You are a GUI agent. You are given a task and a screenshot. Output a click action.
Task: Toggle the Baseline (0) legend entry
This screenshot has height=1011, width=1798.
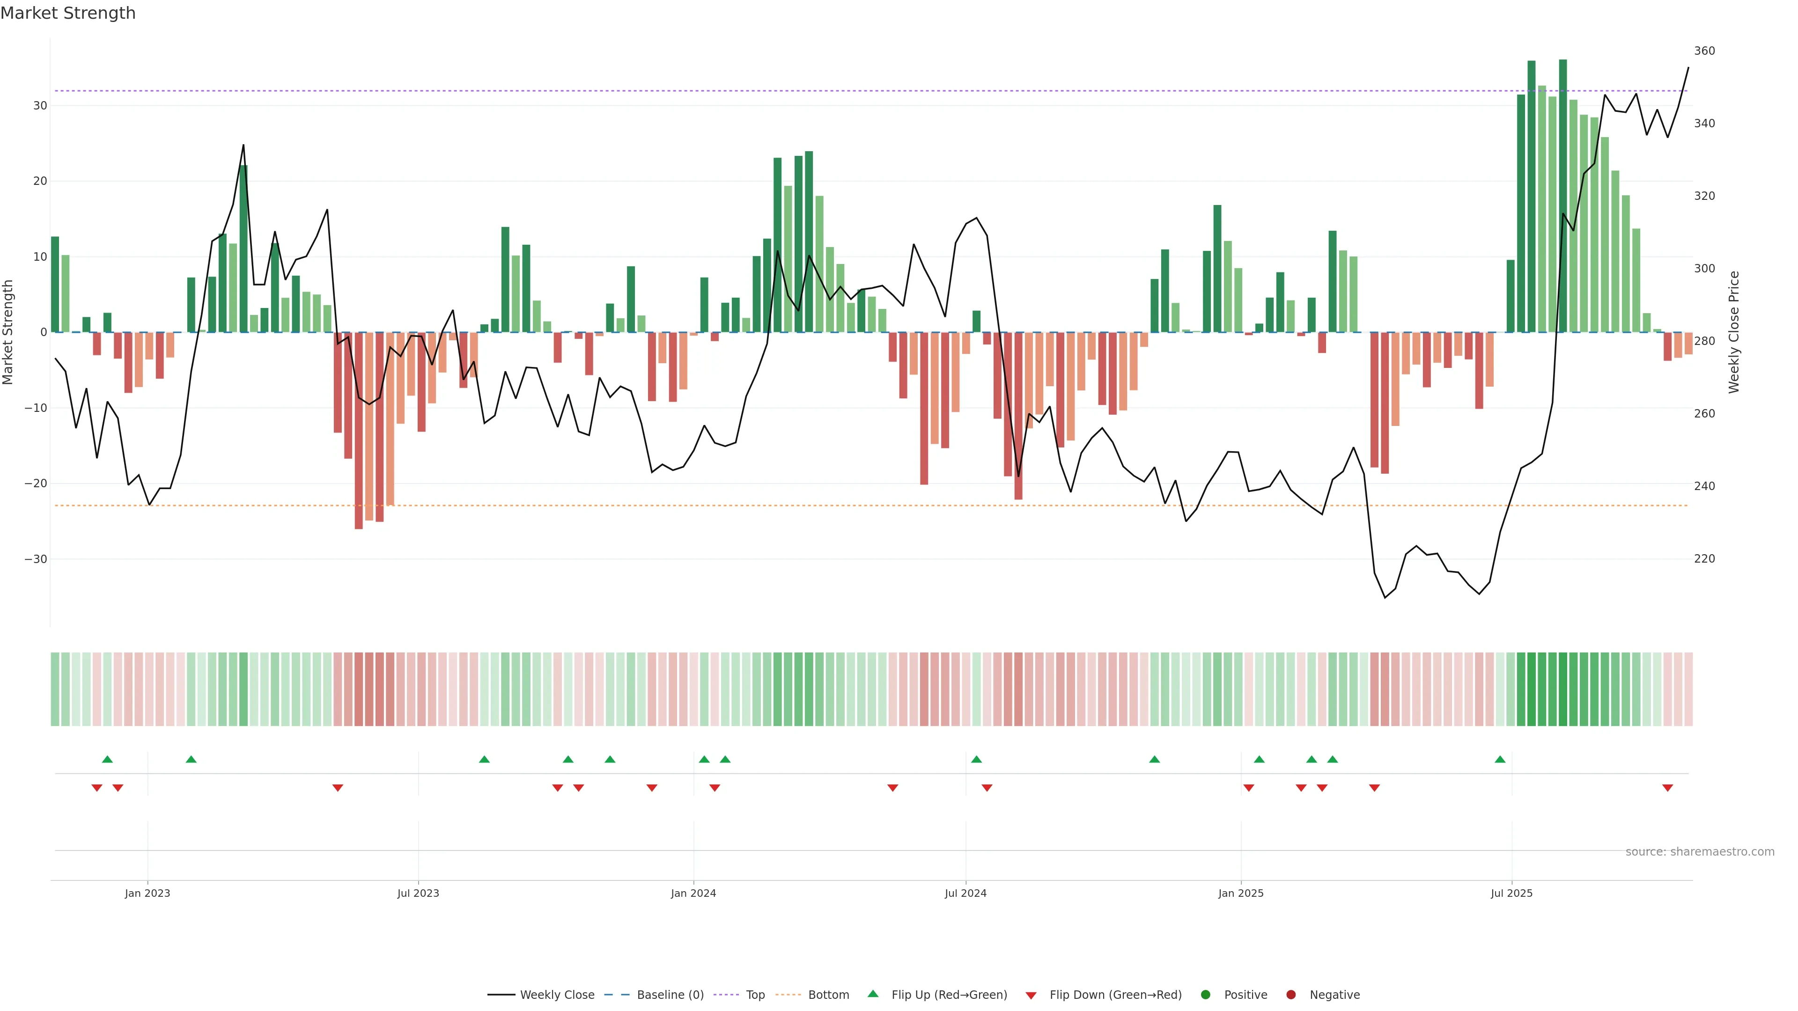point(670,995)
